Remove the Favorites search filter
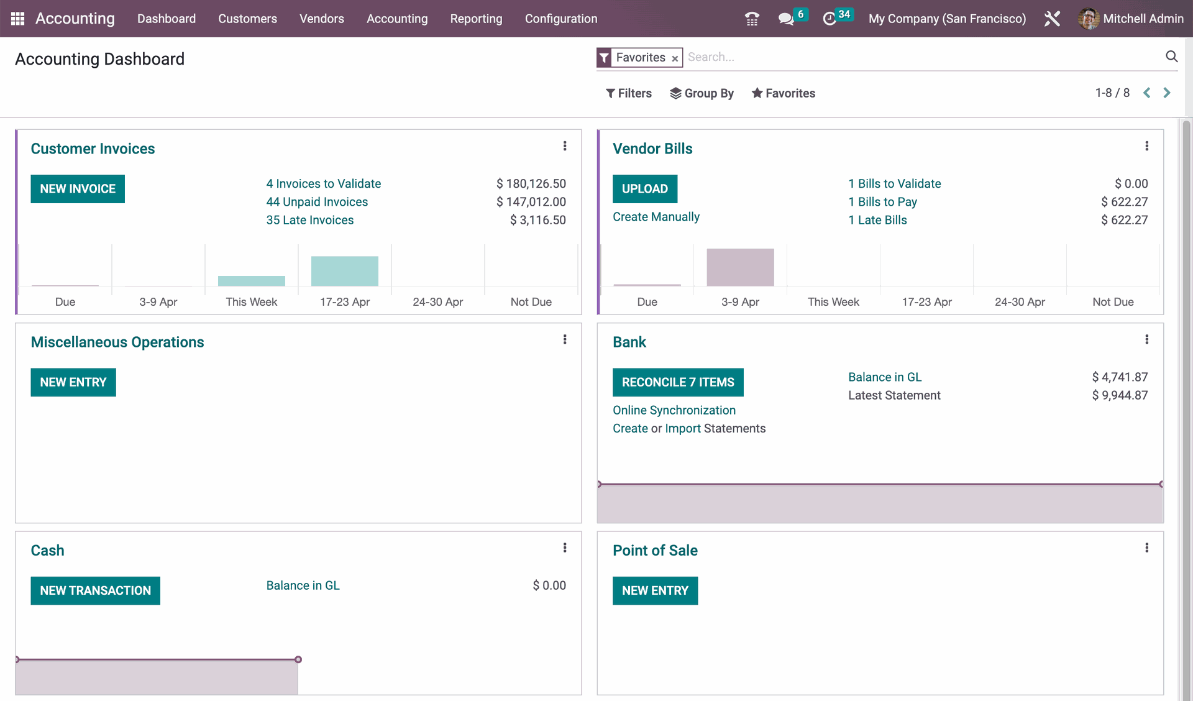This screenshot has width=1193, height=701. pyautogui.click(x=675, y=58)
